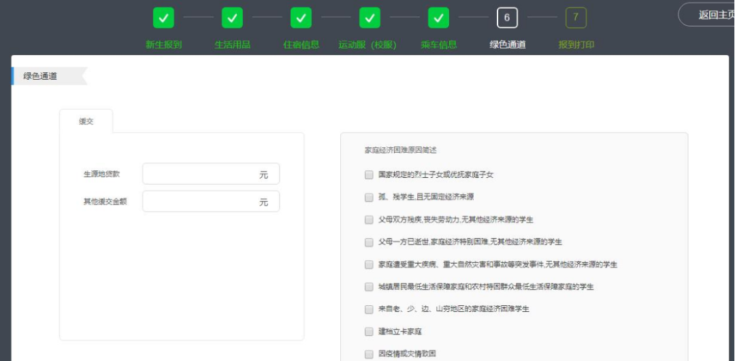This screenshot has width=735, height=361.
Task: Switch to the 缓交 tab
Action: [x=86, y=121]
